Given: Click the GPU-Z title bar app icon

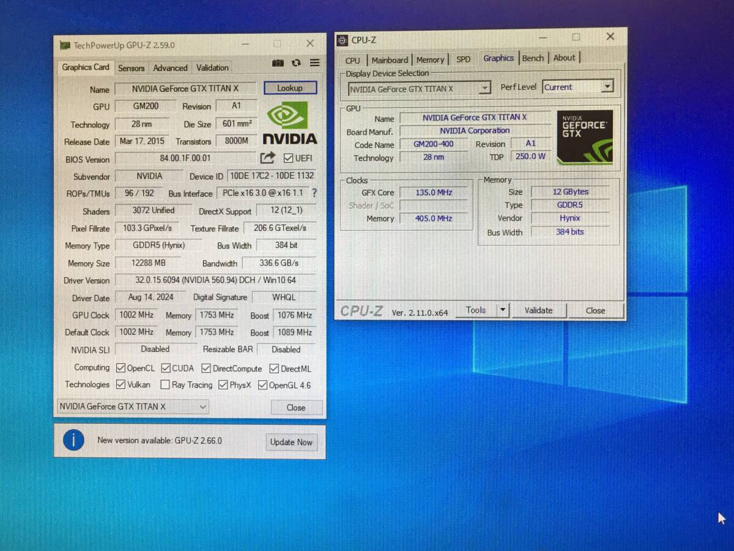Looking at the screenshot, I should (65, 45).
